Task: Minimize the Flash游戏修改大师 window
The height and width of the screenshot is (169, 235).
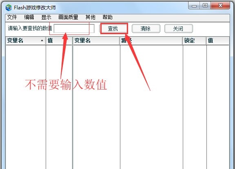Action: 194,6
